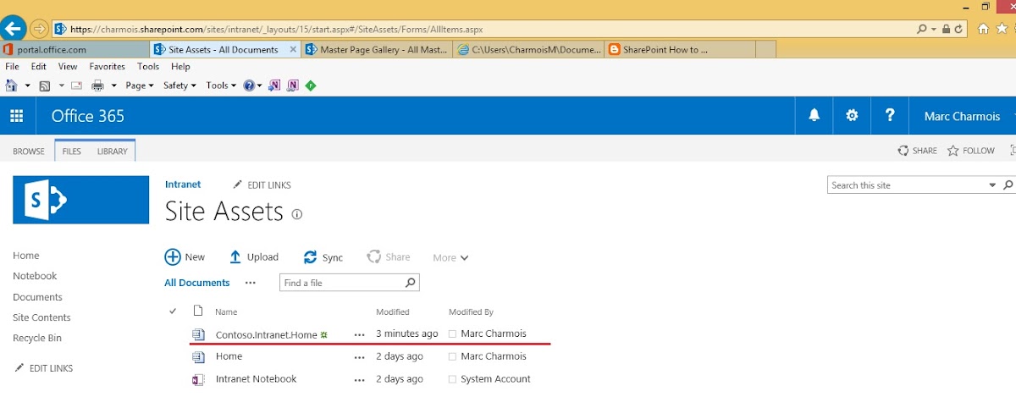
Task: Click the Contoso.Intranet.Home file type icon
Action: coord(198,334)
